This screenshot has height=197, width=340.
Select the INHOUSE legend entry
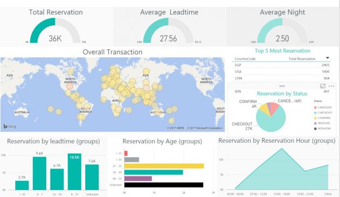point(322,123)
